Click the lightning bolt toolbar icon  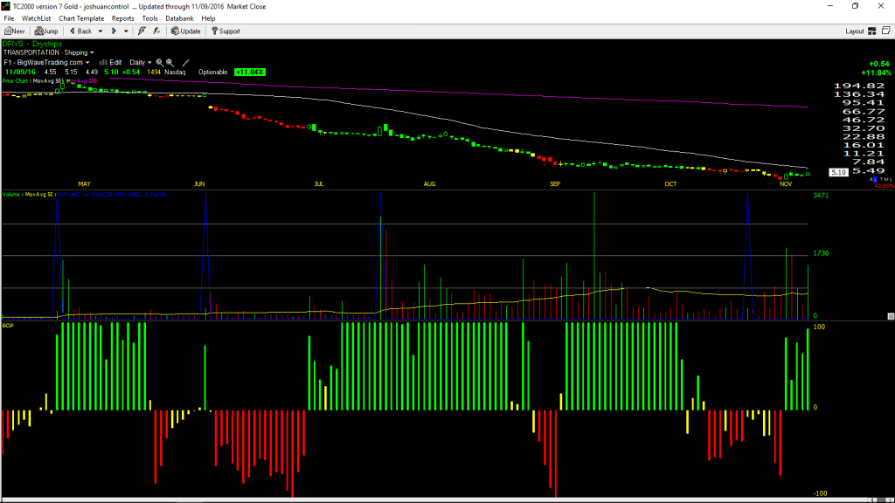[x=142, y=31]
